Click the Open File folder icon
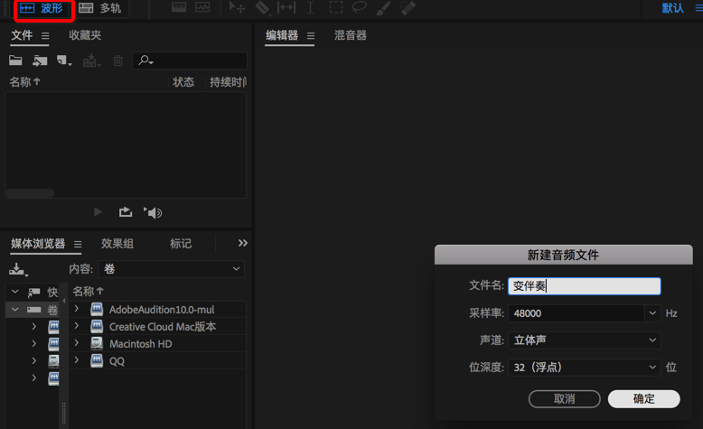 click(15, 61)
